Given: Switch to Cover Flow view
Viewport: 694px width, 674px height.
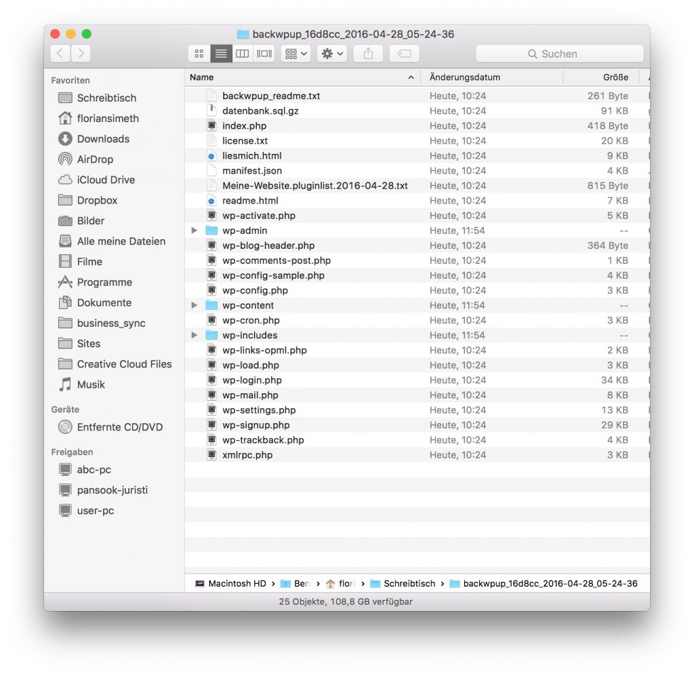Looking at the screenshot, I should [x=264, y=54].
